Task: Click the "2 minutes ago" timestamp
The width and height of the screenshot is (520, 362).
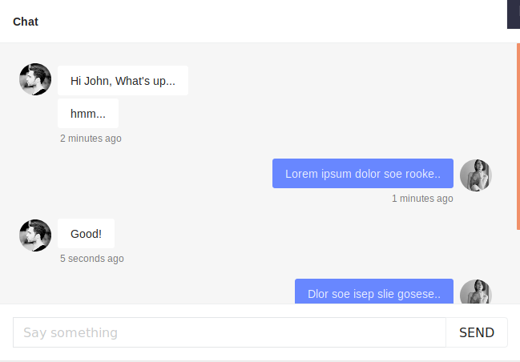Action: coord(91,139)
